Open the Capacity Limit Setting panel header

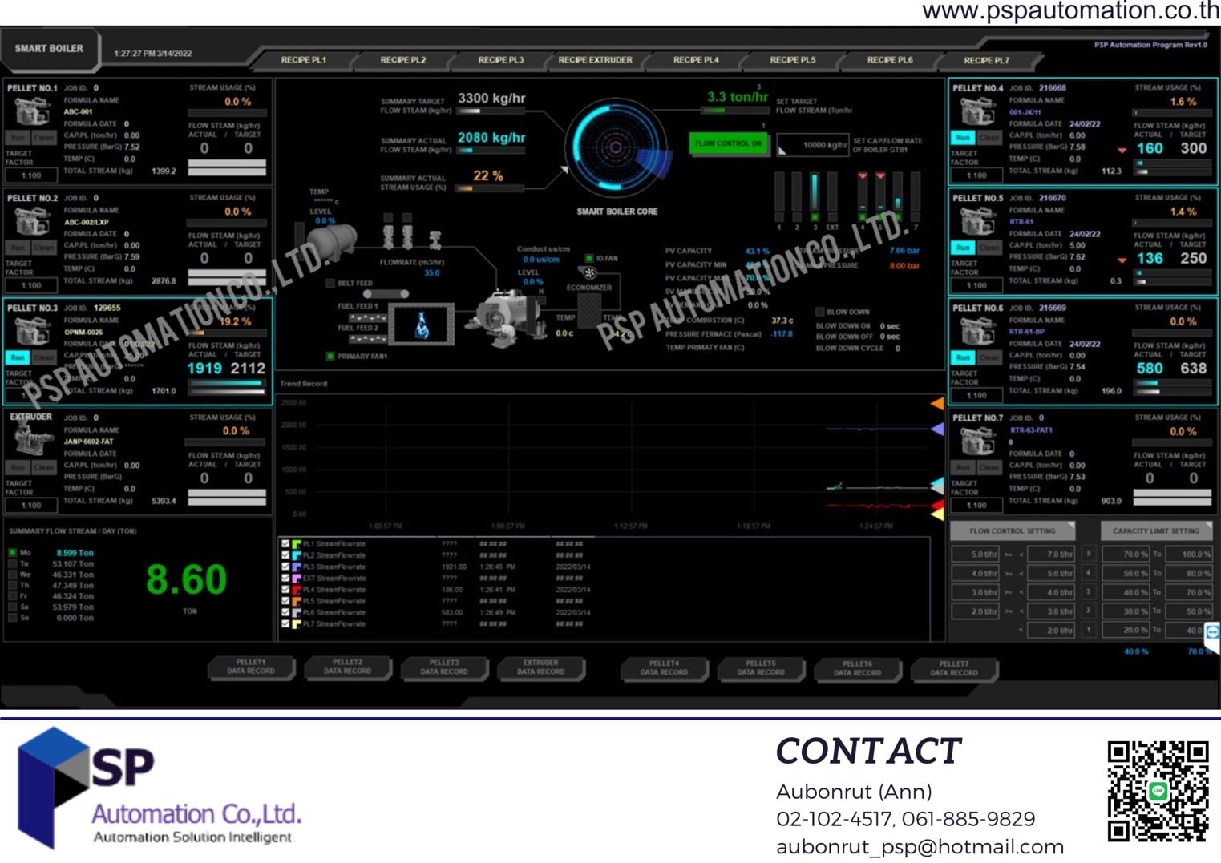point(1156,530)
